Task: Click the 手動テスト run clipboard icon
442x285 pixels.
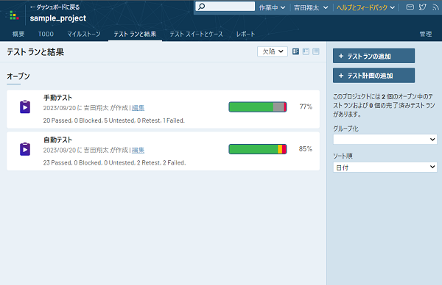Action: 25,107
